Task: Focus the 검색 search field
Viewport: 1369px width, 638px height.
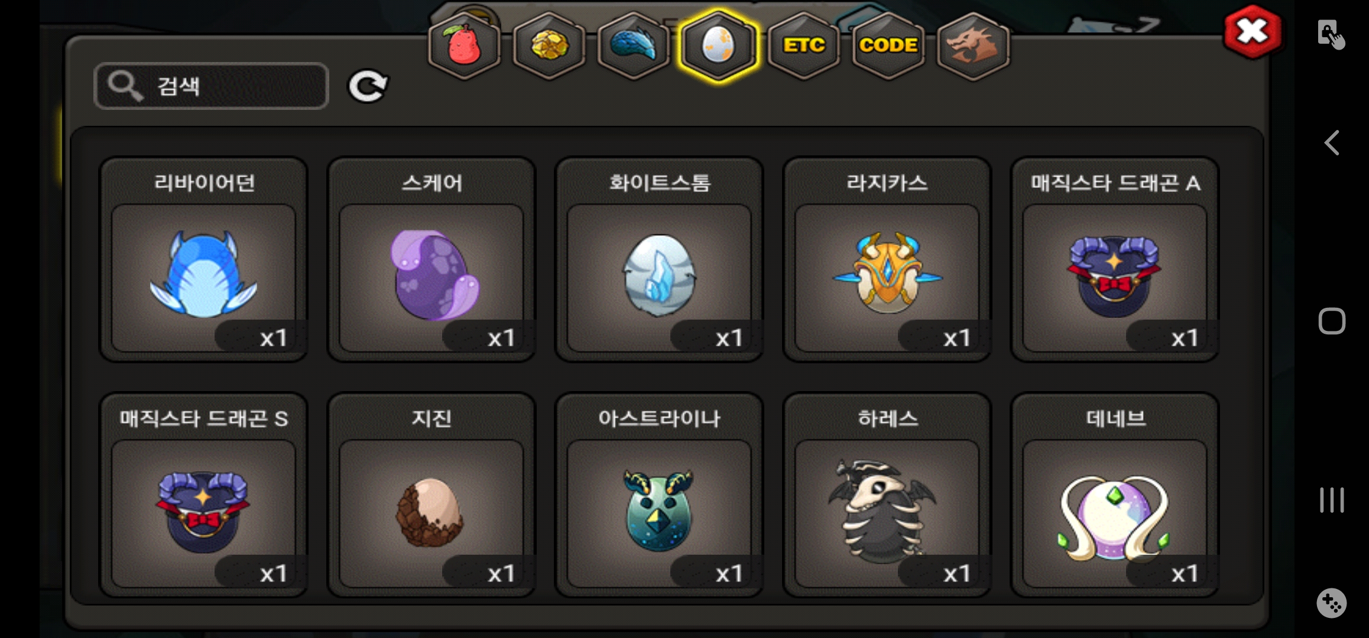Action: [x=211, y=86]
